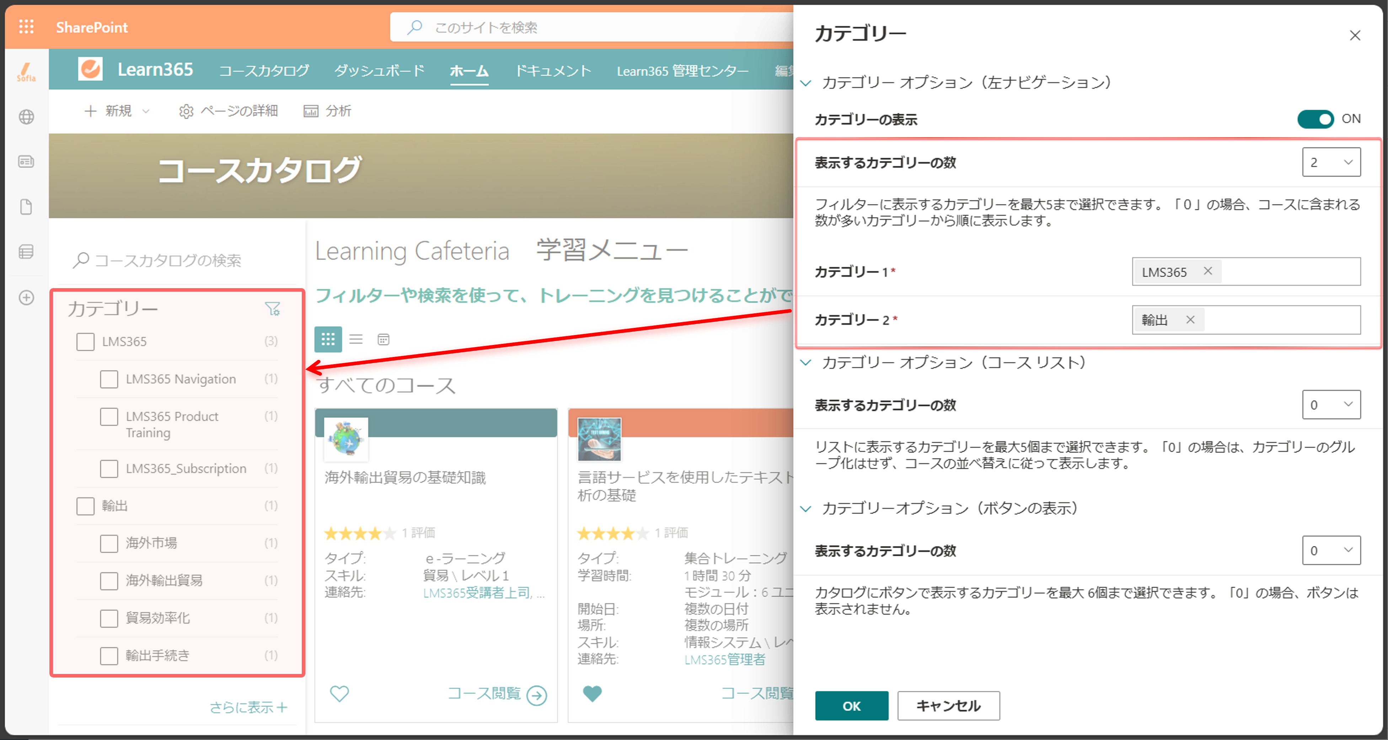Viewport: 1388px width, 740px height.
Task: Check LMS365 Product Training checkbox
Action: (109, 417)
